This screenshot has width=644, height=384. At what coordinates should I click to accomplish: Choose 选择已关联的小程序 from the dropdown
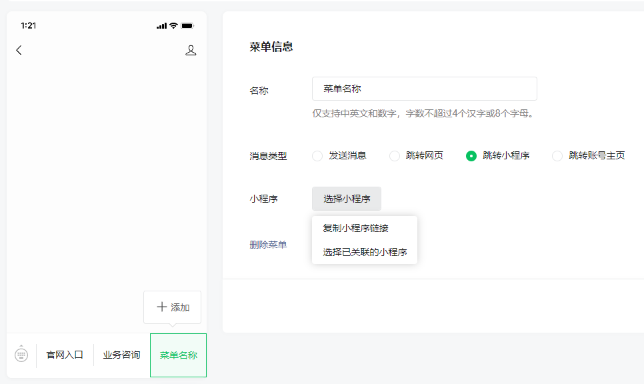pos(365,252)
